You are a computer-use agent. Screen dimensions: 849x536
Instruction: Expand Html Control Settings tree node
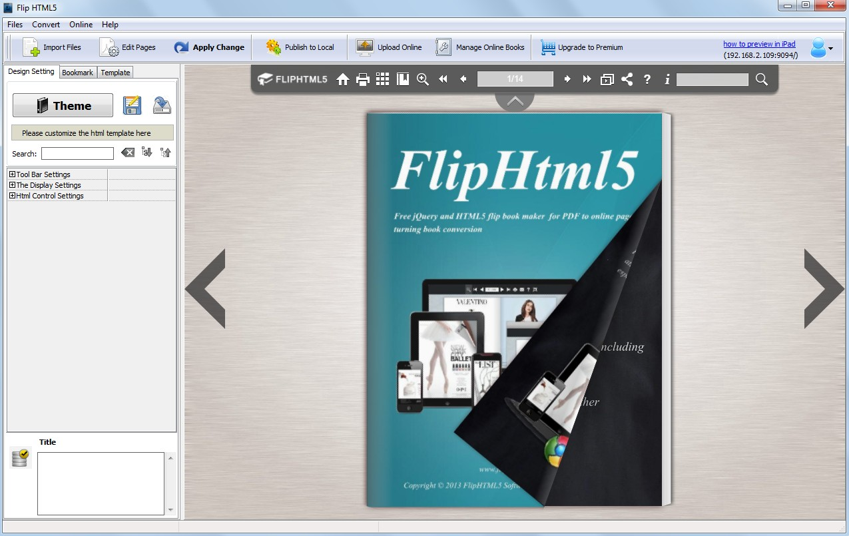pos(12,196)
